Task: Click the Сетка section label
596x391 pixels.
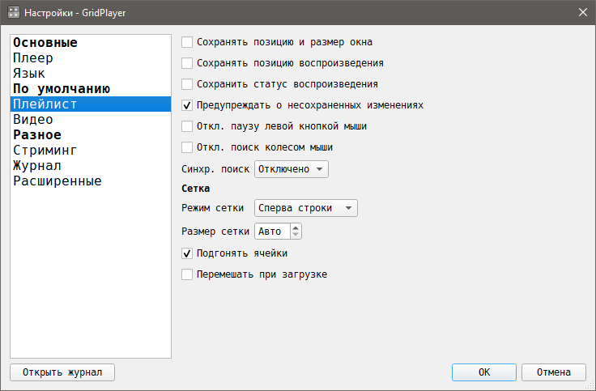Action: coord(195,189)
